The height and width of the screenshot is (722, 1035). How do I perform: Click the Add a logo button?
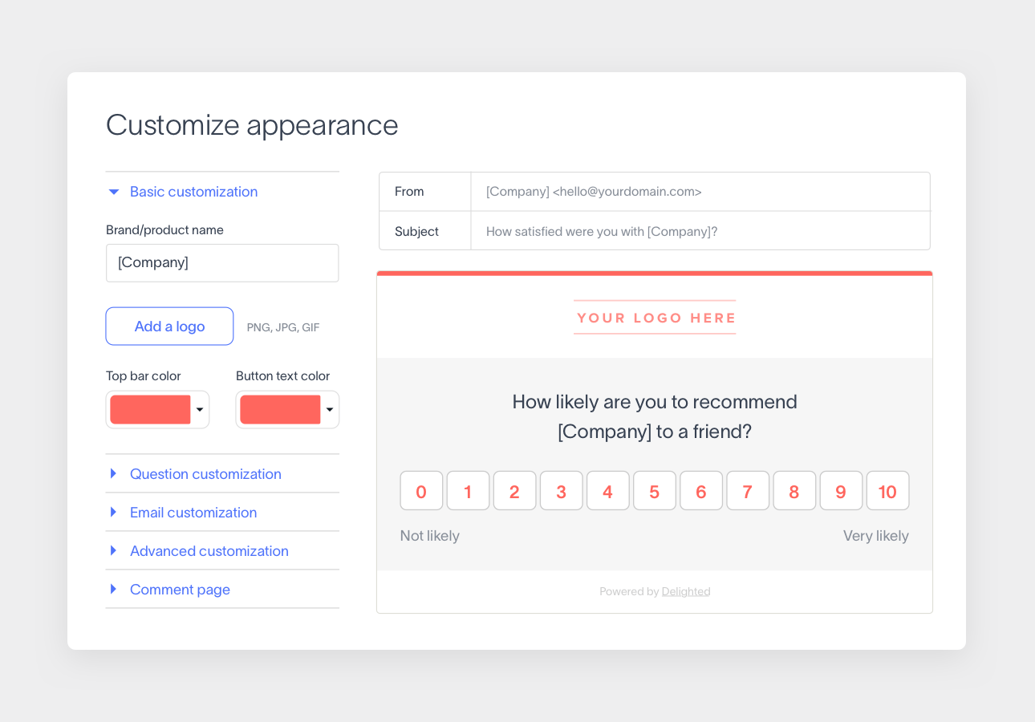point(168,327)
